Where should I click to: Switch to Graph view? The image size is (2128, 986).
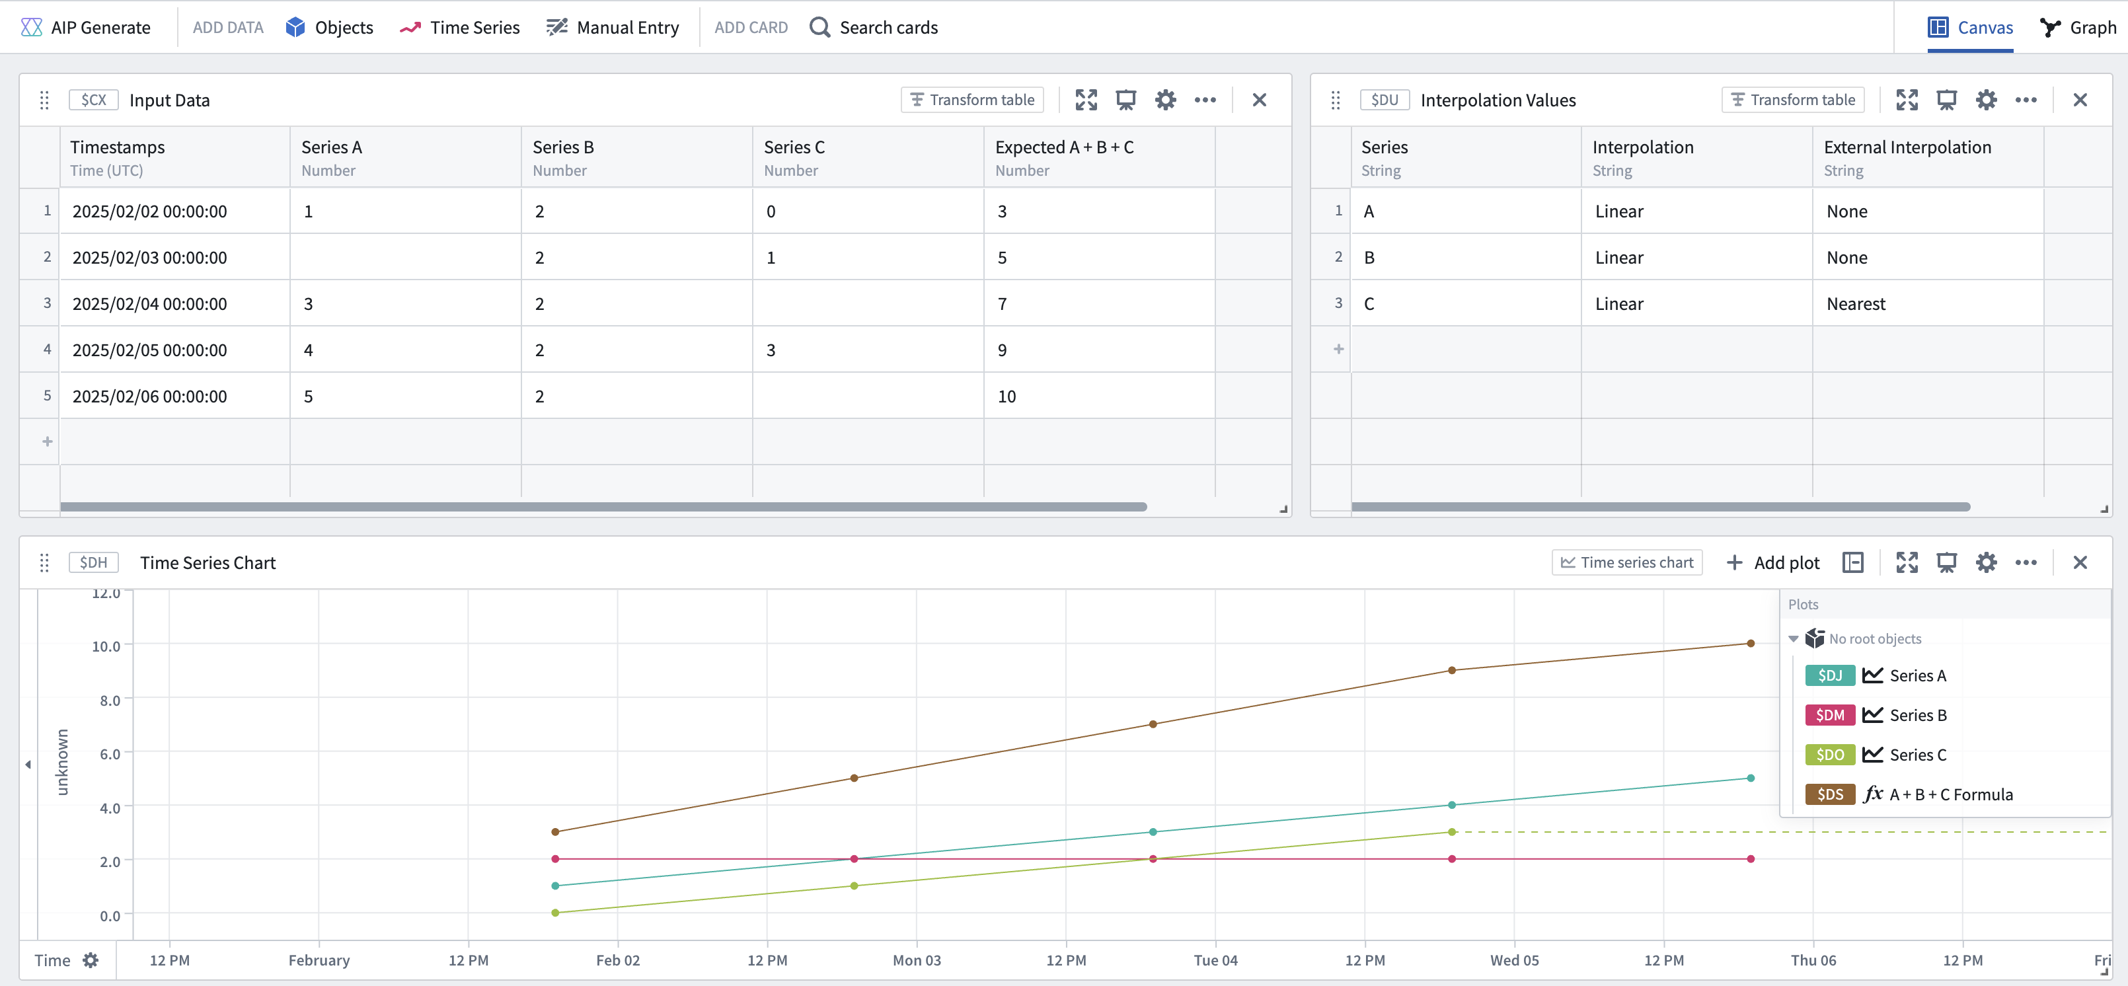[2078, 27]
